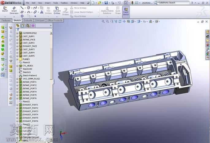Switch to the DimXpert tab
The height and width of the screenshot is (143, 210).
coord(40,20)
